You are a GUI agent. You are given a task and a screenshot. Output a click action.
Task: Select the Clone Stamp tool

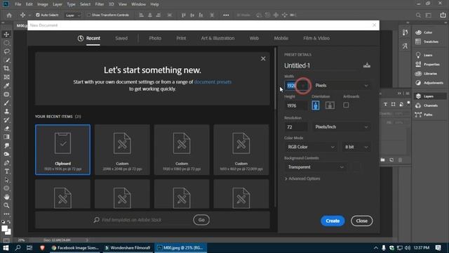pyautogui.click(x=6, y=112)
